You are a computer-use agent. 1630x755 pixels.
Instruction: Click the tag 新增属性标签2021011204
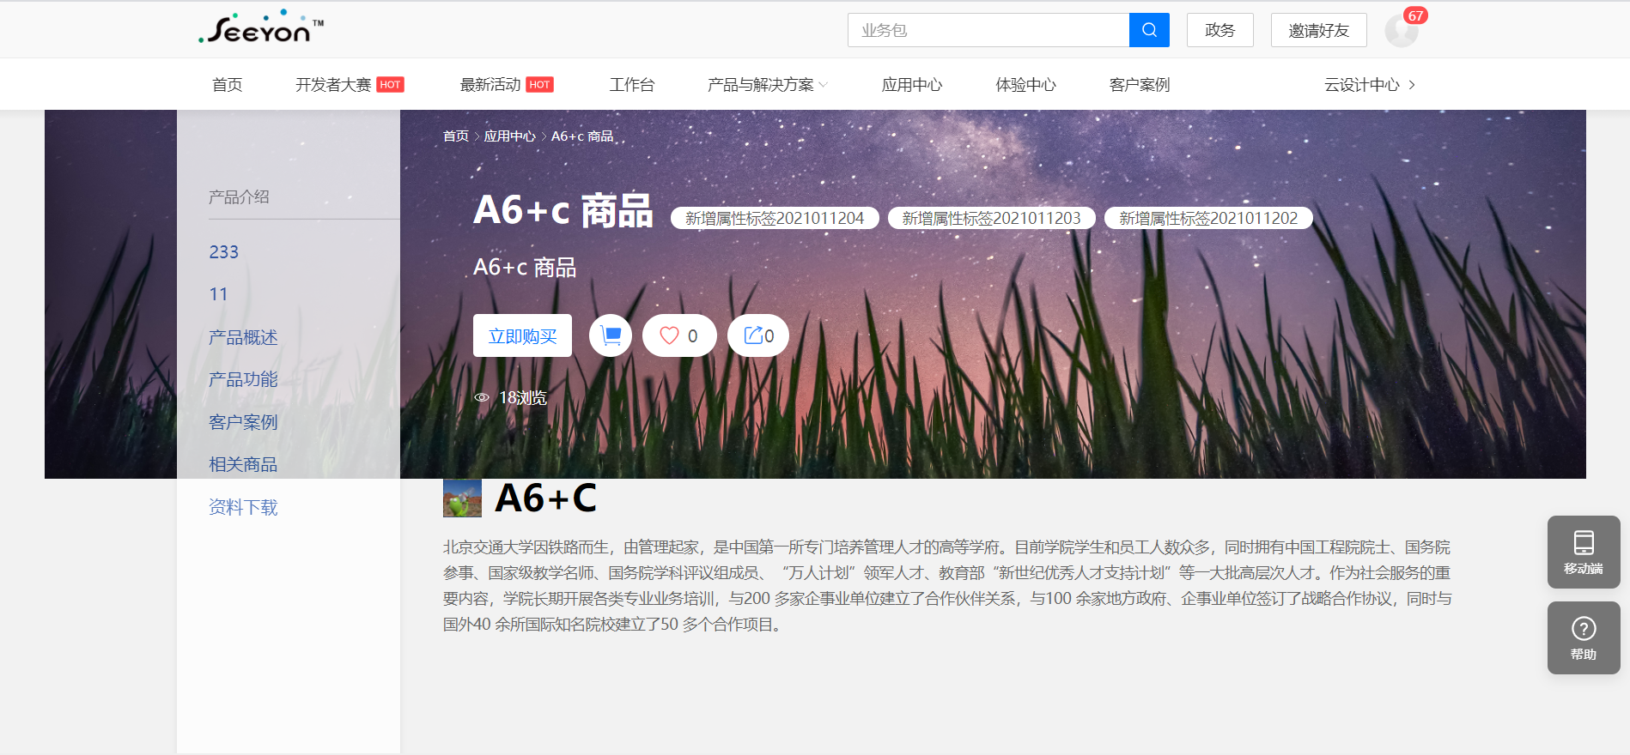[x=775, y=218]
